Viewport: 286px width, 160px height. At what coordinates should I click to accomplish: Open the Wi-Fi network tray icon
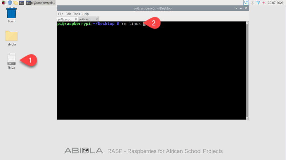pyautogui.click(x=258, y=3)
